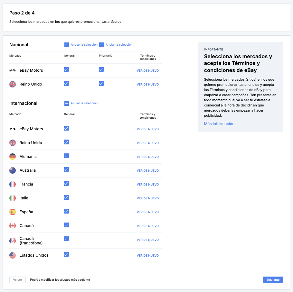Click the Spain flag icon
Screen dimensions: 293x292
pyautogui.click(x=13, y=212)
